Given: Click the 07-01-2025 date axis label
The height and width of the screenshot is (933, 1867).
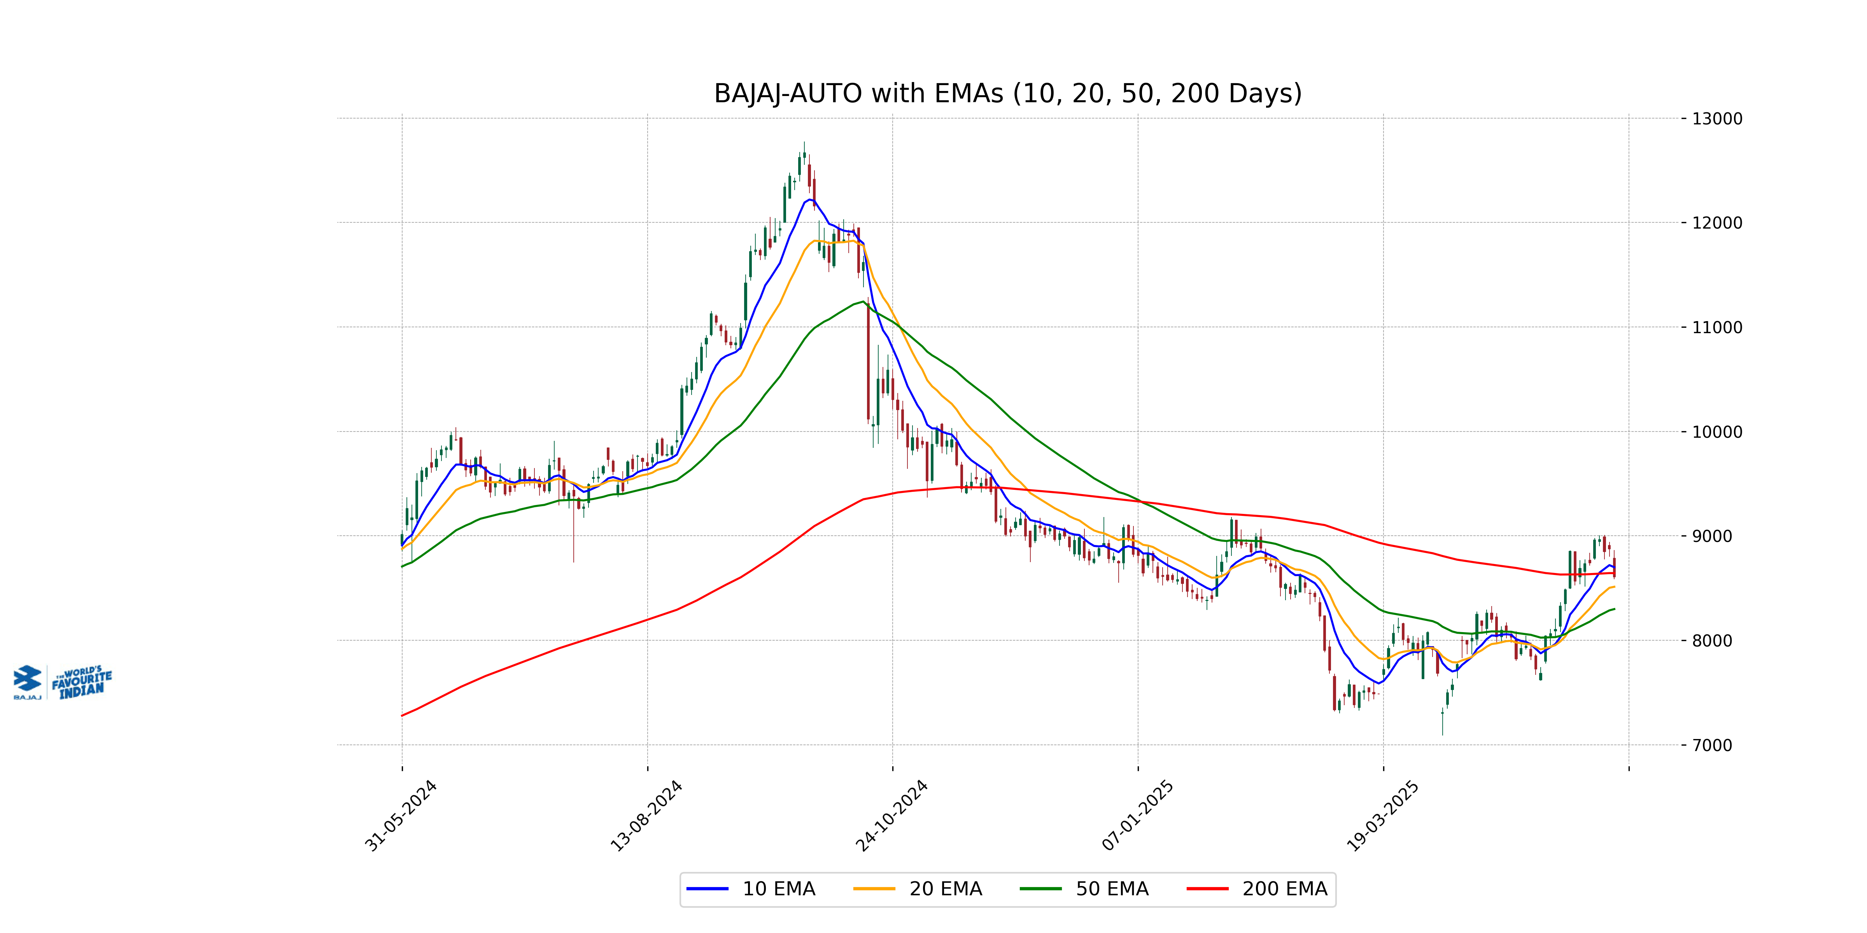Looking at the screenshot, I should click(1138, 816).
